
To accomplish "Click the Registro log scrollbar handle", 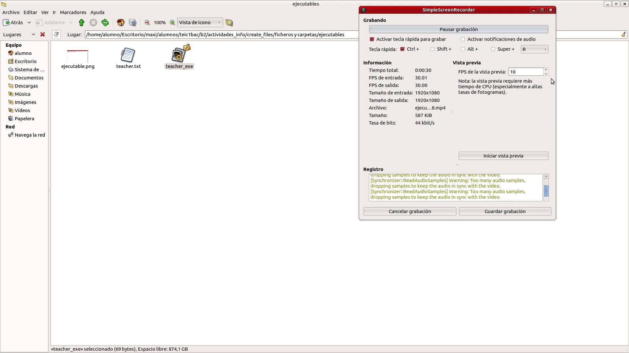I will (546, 191).
